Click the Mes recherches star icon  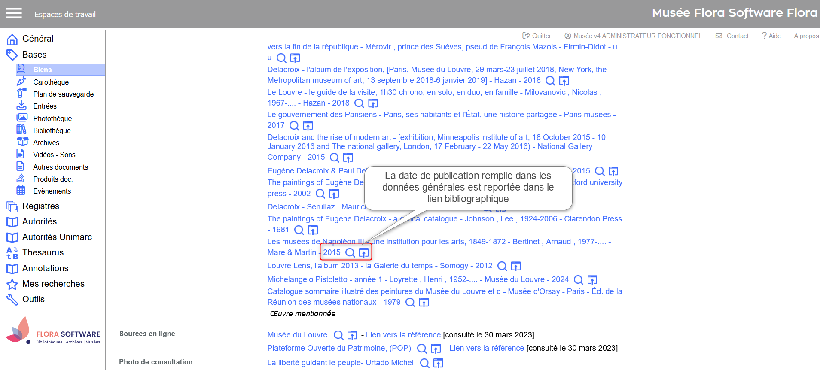12,284
